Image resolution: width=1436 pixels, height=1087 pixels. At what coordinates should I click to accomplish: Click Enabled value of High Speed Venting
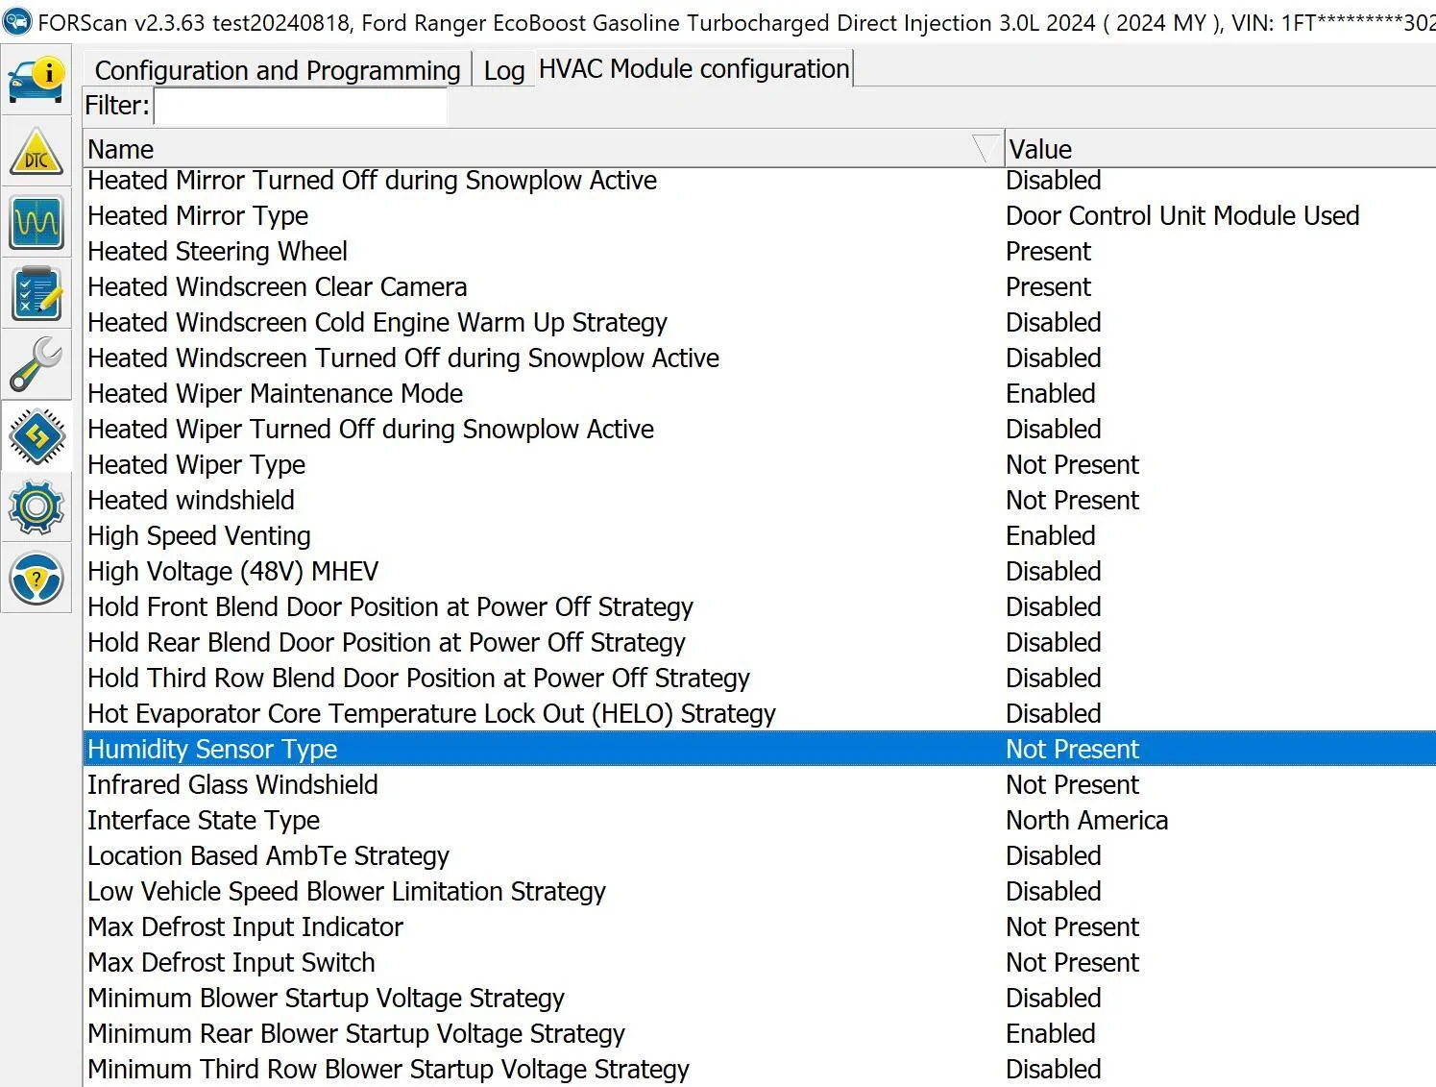click(1051, 535)
